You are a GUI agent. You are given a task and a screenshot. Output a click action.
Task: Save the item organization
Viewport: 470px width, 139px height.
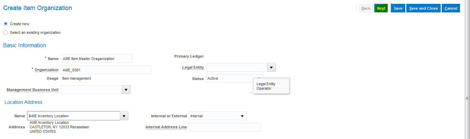point(398,8)
